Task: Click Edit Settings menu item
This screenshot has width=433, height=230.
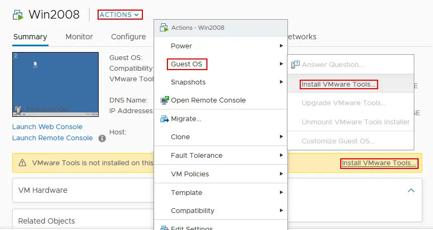Action: (221, 226)
